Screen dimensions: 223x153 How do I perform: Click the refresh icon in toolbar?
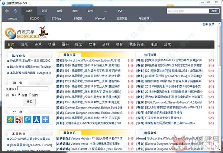point(15,11)
